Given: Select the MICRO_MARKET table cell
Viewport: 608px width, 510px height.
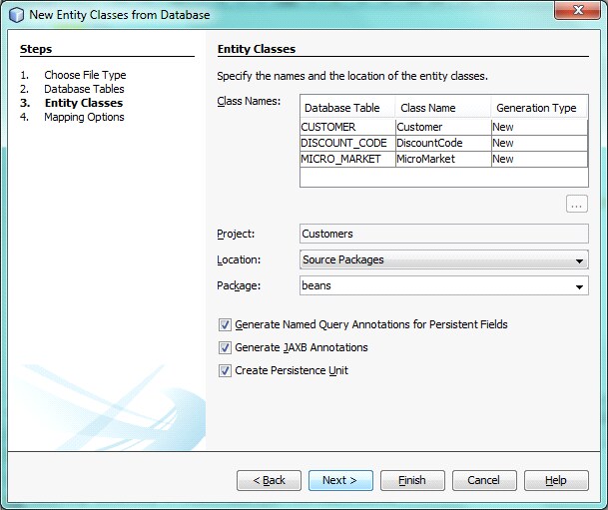Looking at the screenshot, I should (347, 159).
